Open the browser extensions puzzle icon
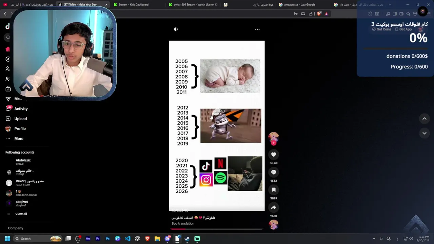This screenshot has height=244, width=434. click(x=370, y=14)
